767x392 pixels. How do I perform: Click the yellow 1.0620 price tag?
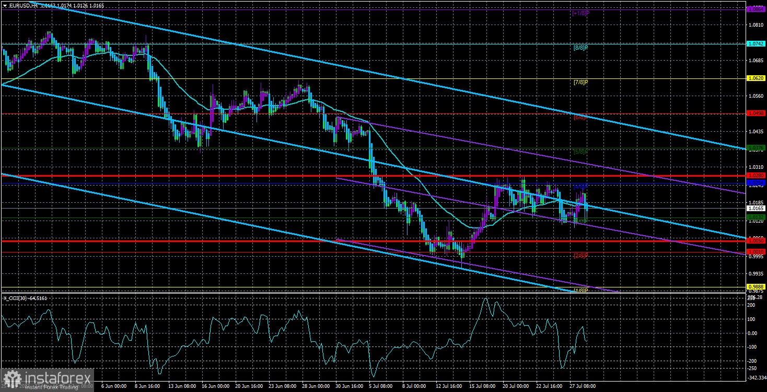pyautogui.click(x=756, y=78)
